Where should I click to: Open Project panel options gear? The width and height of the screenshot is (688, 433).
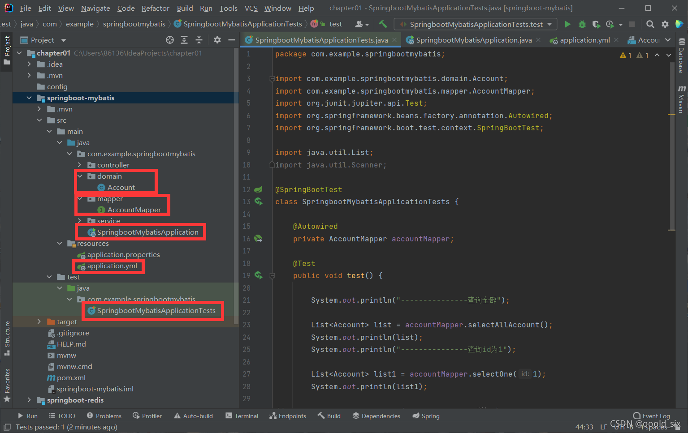coord(217,40)
